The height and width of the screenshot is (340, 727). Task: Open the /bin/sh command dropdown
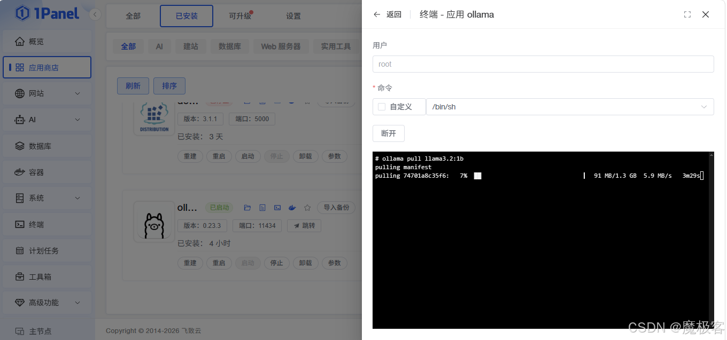click(570, 107)
